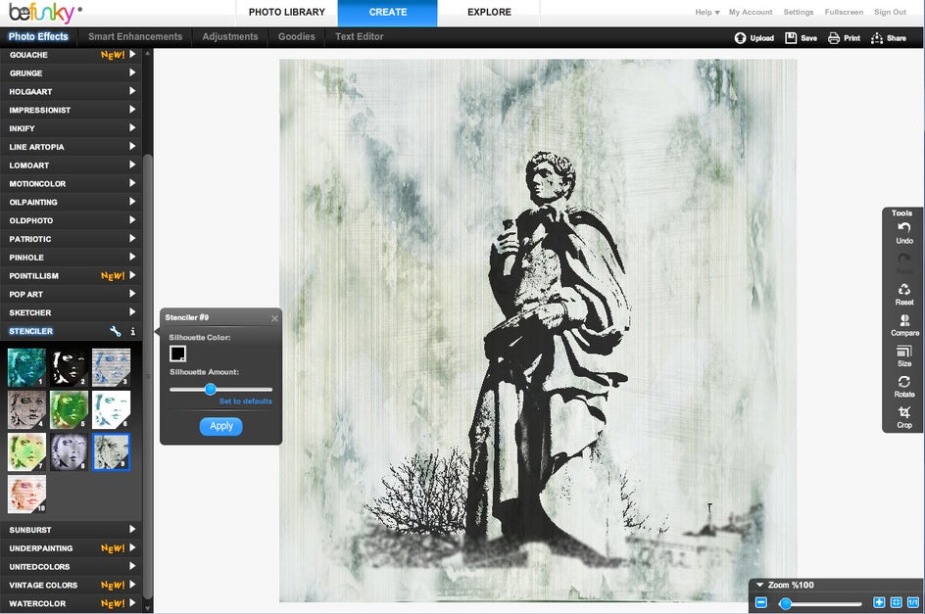Switch to the Adjustments tab

229,36
